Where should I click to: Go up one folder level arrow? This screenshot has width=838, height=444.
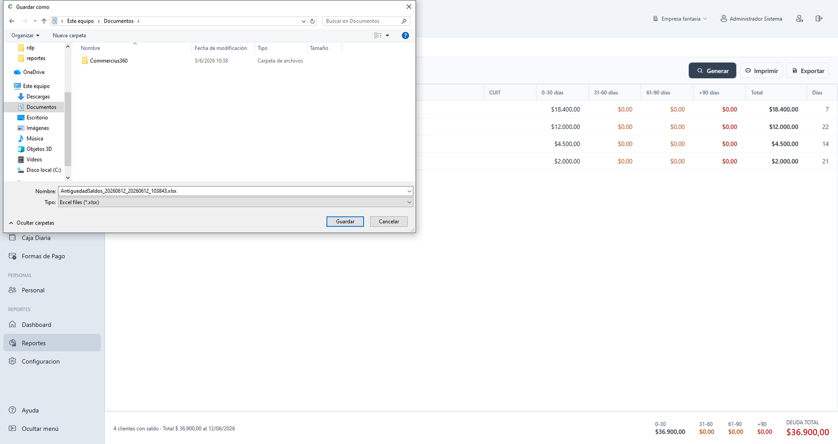(x=44, y=21)
